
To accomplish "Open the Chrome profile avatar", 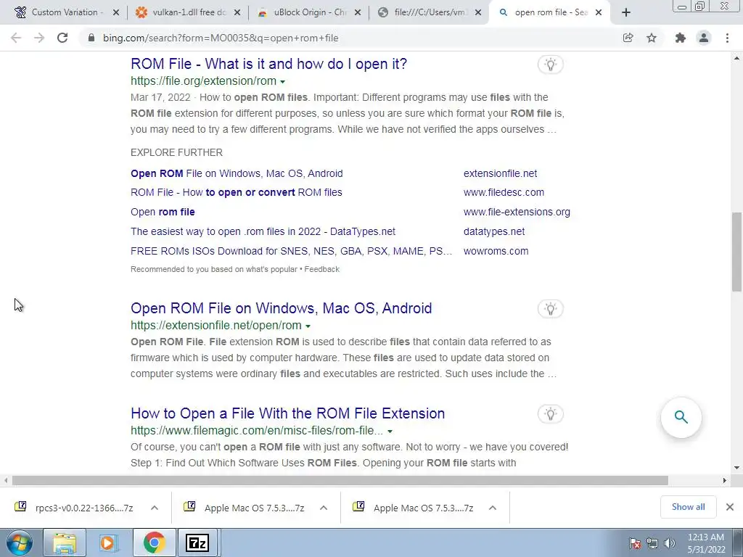I will point(704,38).
